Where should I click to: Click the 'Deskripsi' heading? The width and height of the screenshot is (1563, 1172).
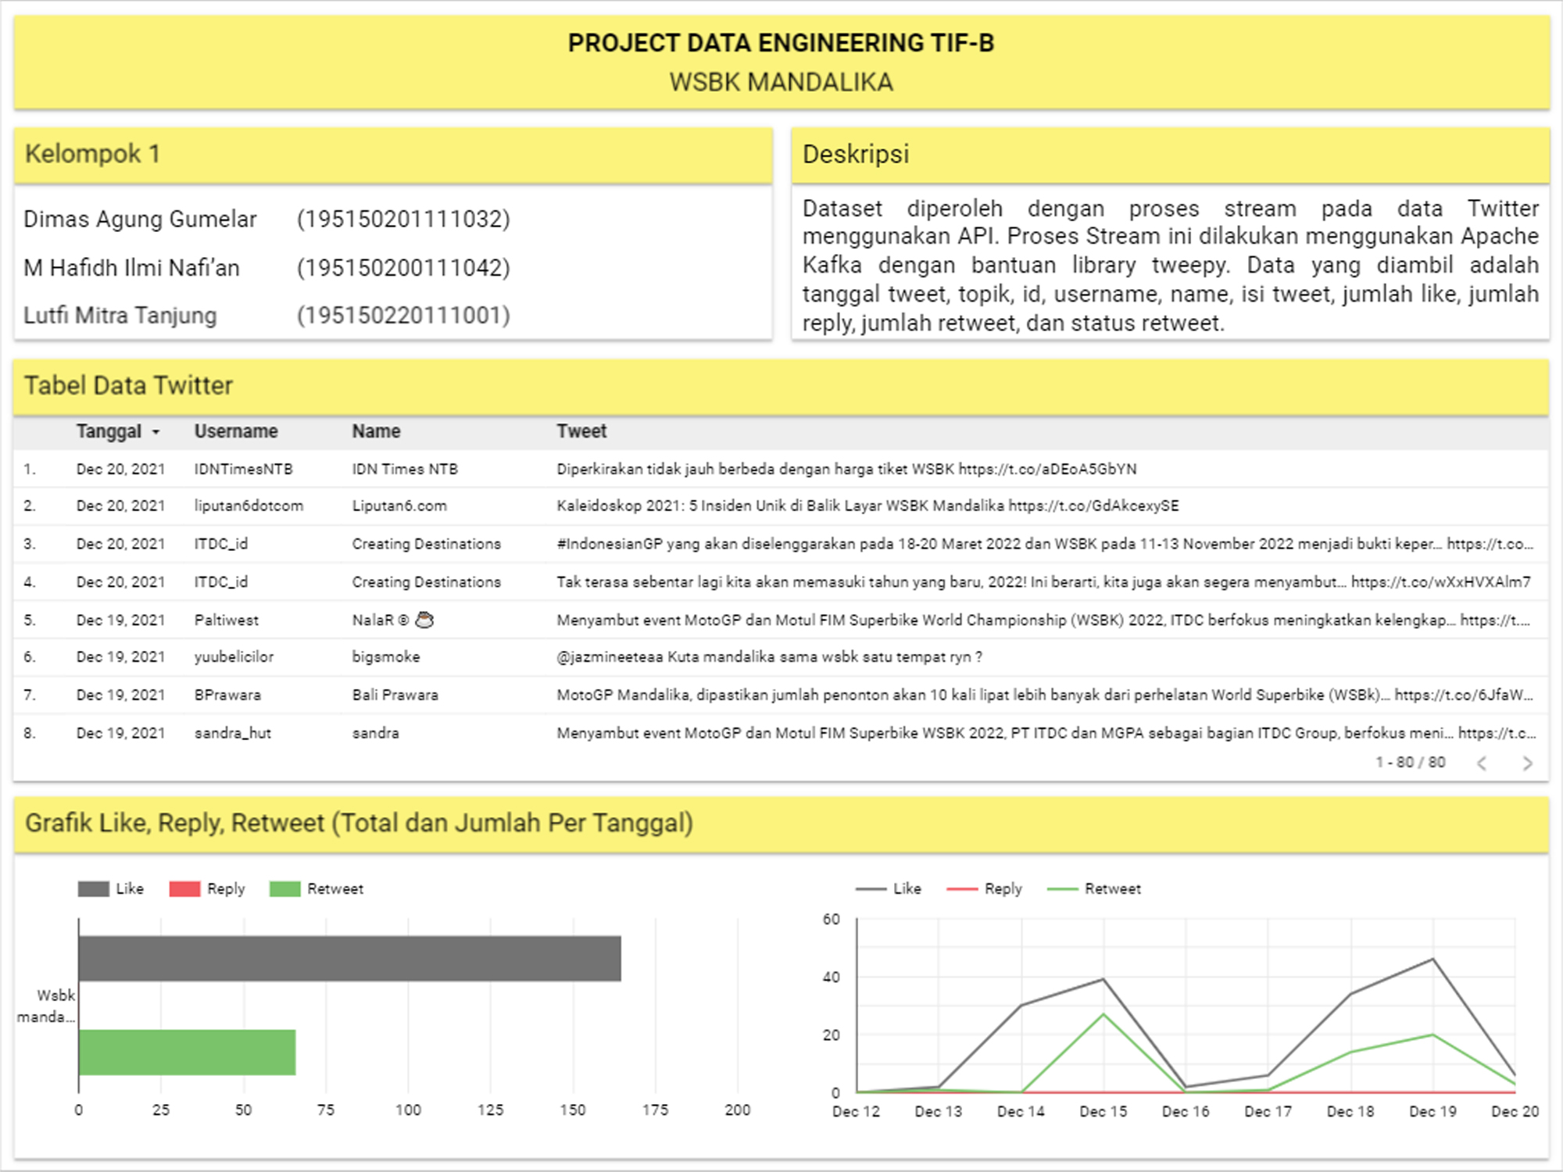tap(856, 154)
